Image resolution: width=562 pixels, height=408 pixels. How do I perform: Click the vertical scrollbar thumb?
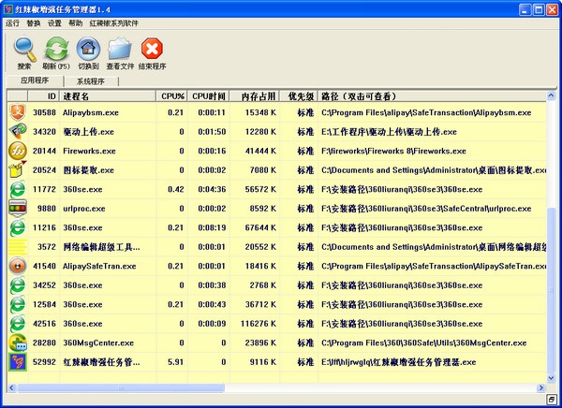(x=551, y=290)
